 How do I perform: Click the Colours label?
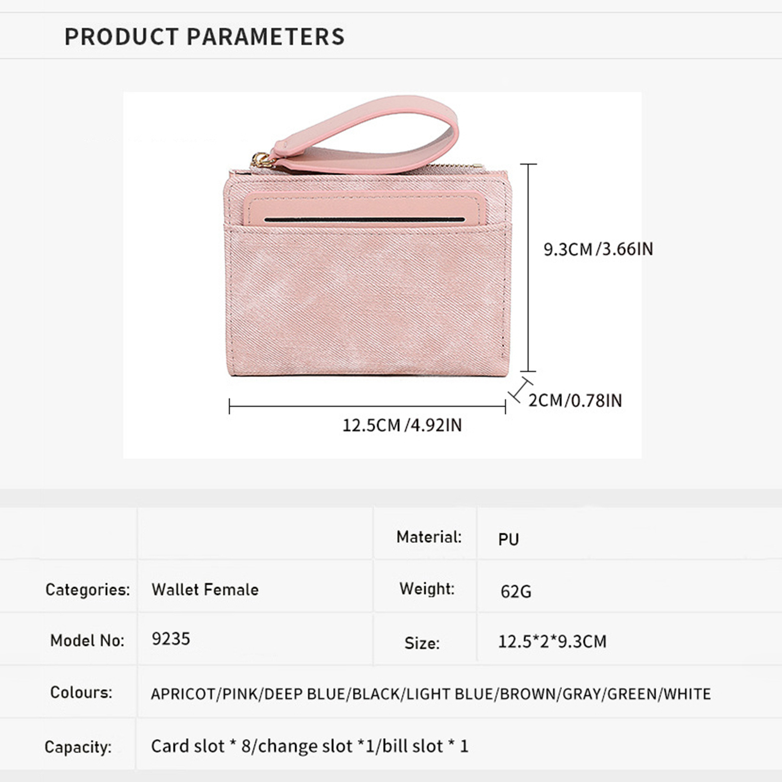[x=81, y=692]
